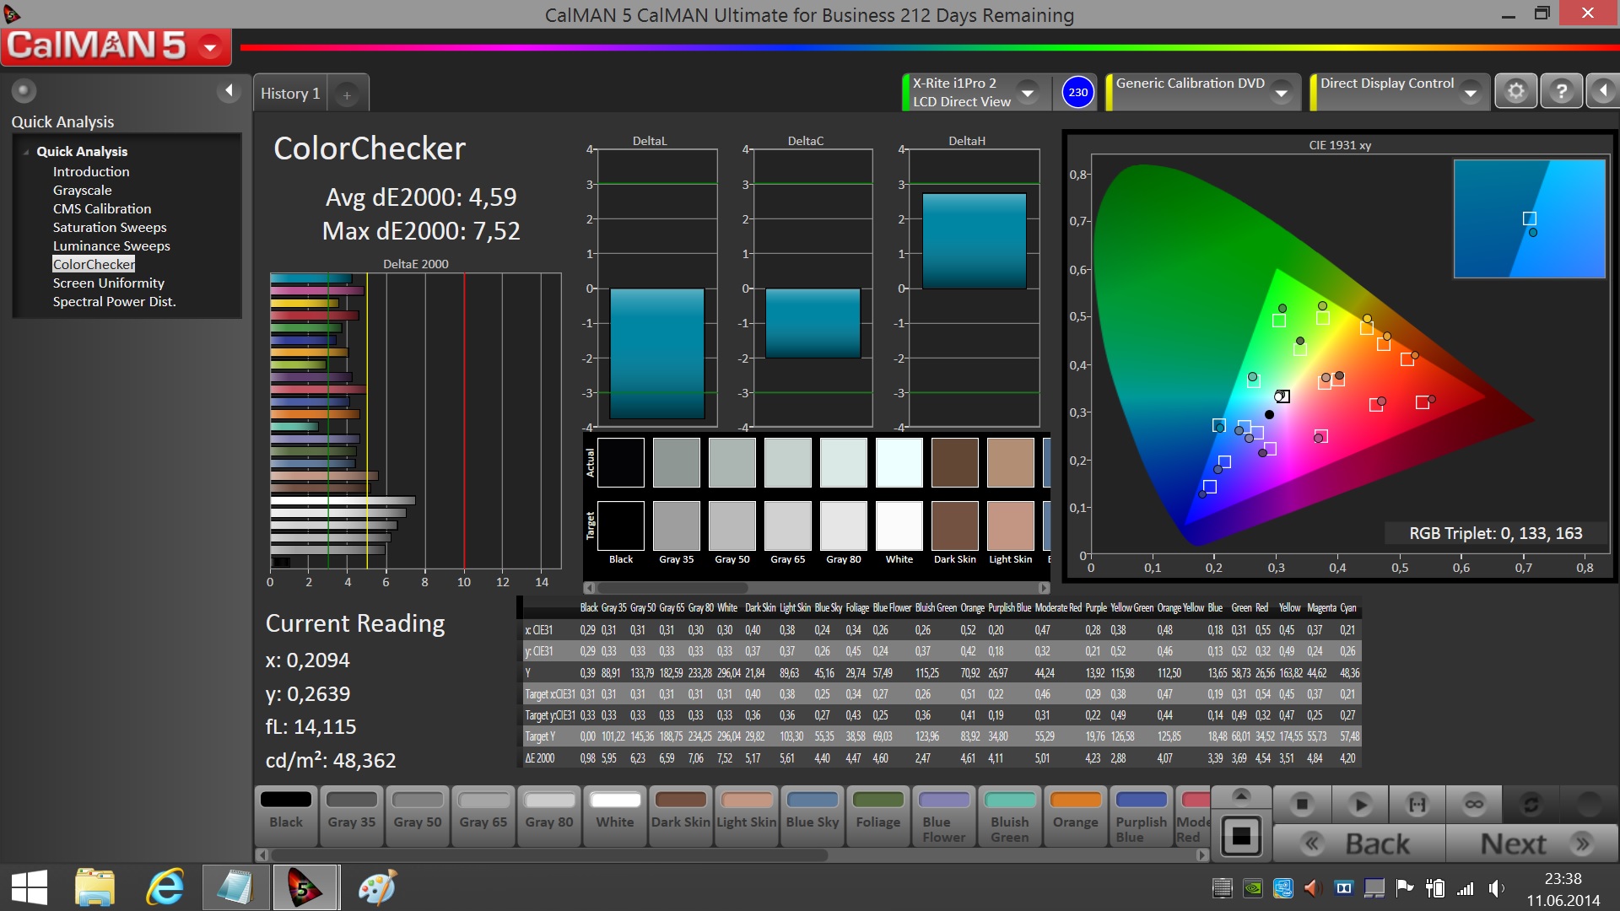Open the Dolby tray icon

[x=1344, y=888]
